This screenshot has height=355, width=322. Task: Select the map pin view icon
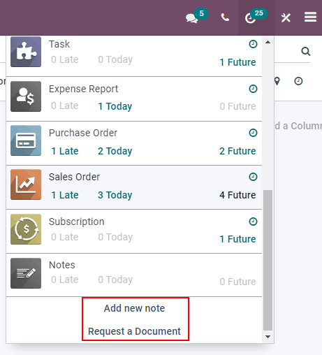[x=277, y=81]
